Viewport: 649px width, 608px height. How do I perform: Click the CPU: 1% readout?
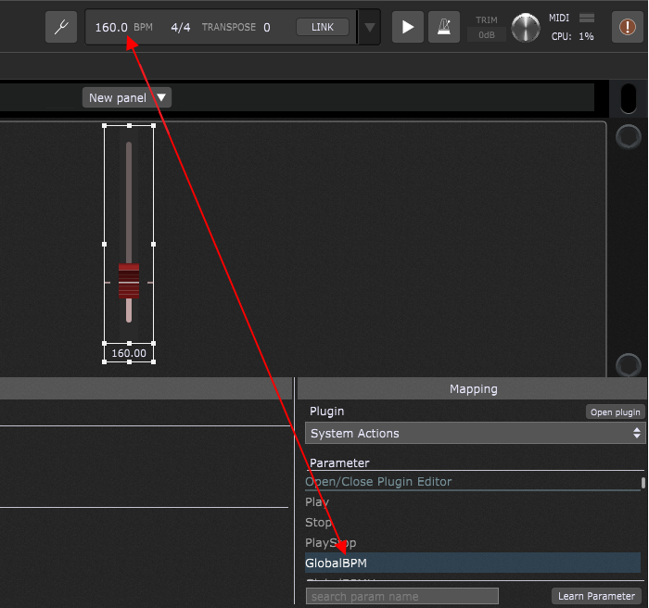point(572,36)
